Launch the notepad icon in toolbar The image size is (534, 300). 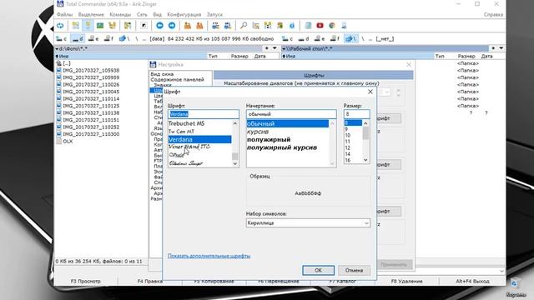point(308,26)
